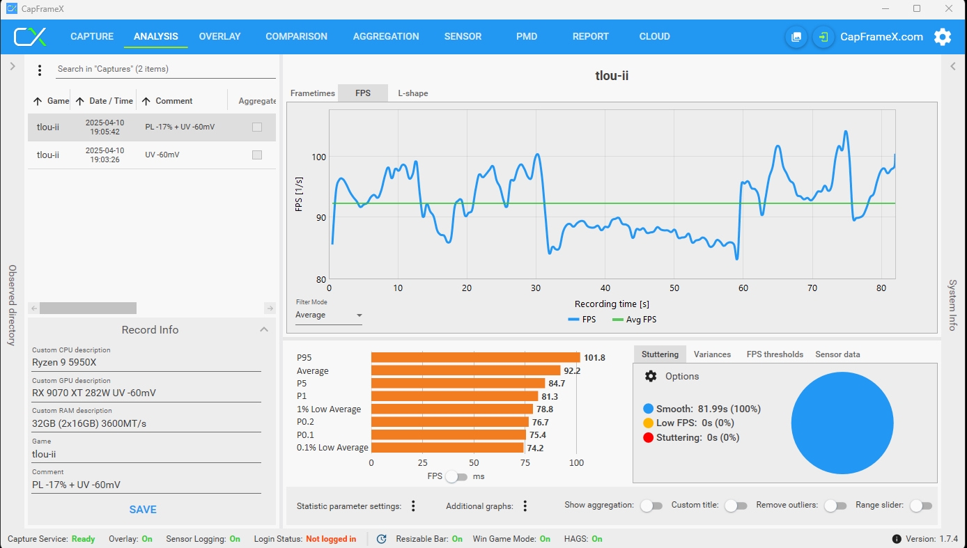Screen dimensions: 967x548
Task: Click the refresh icon beside Resizable Bar
Action: pos(381,539)
